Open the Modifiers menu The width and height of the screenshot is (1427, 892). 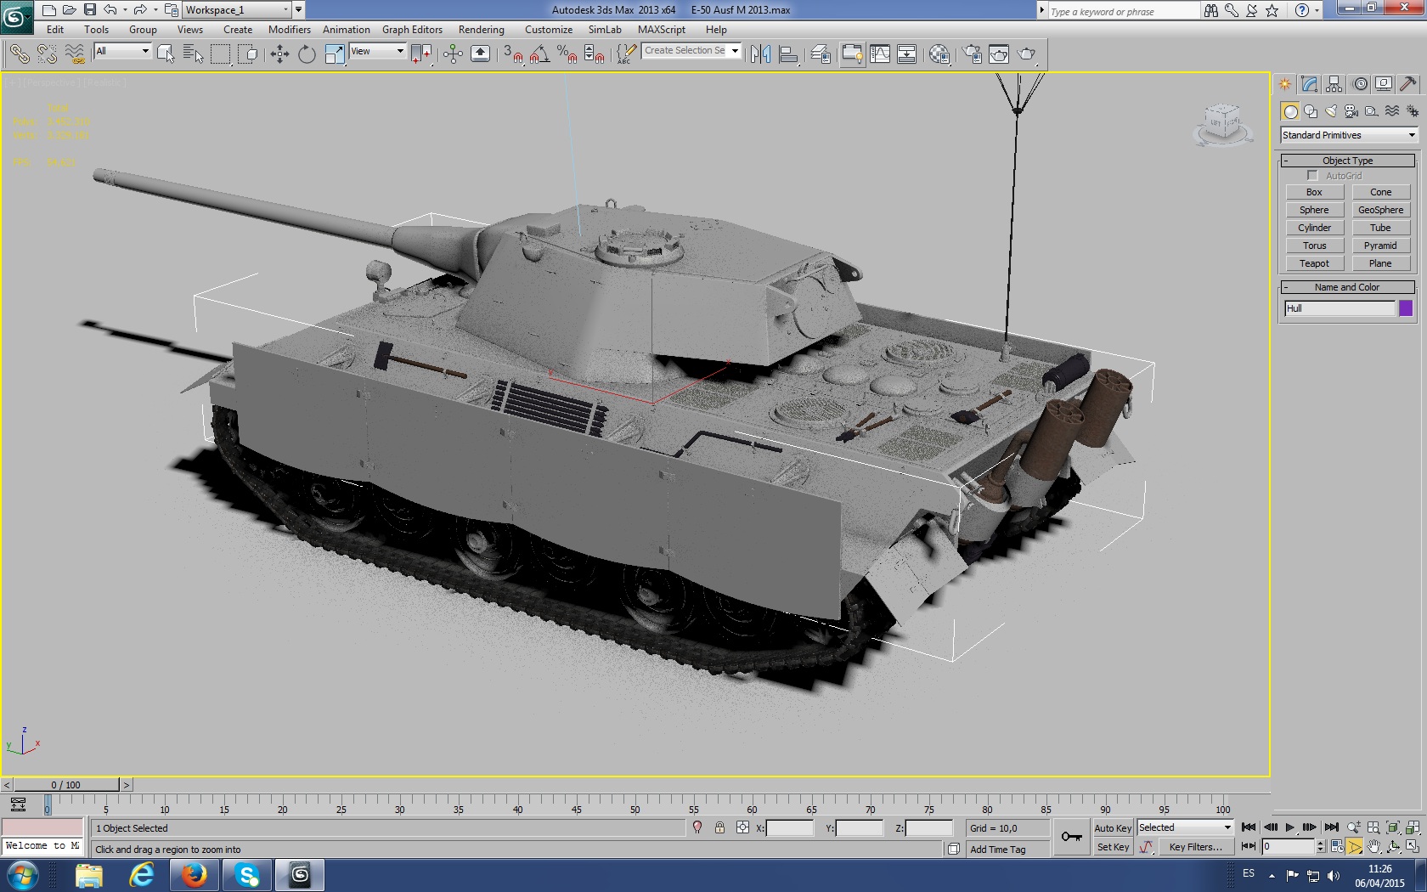290,30
